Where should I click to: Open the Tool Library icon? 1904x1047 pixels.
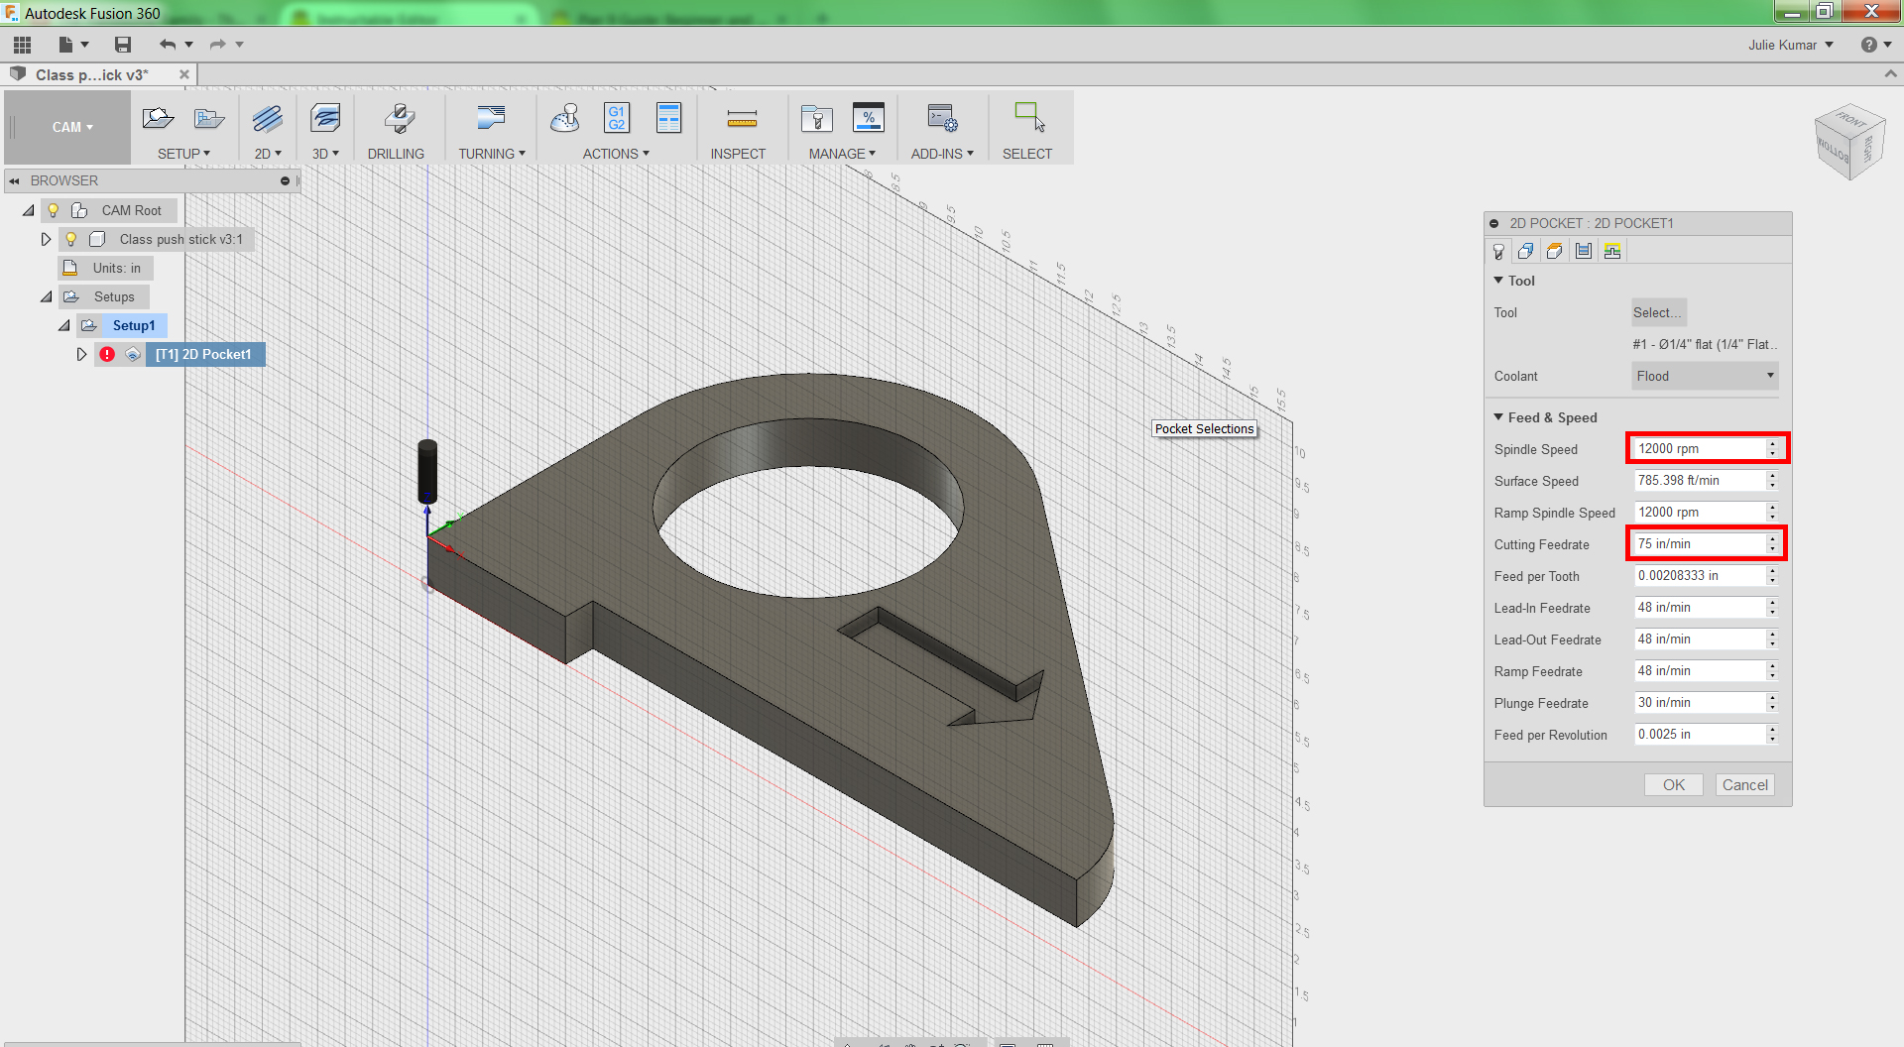click(x=817, y=119)
